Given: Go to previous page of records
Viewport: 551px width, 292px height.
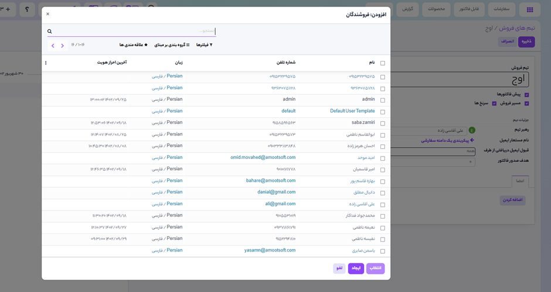Looking at the screenshot, I should coord(63,45).
